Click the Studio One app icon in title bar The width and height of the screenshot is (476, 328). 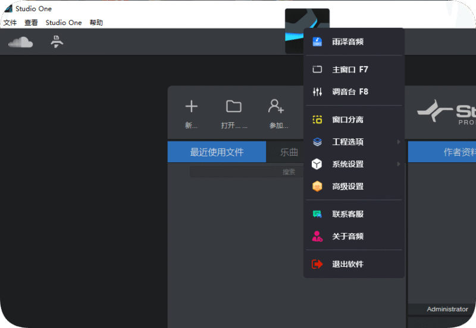pyautogui.click(x=8, y=8)
